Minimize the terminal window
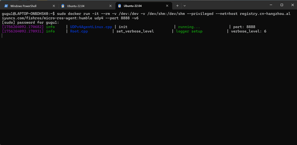 271,5
